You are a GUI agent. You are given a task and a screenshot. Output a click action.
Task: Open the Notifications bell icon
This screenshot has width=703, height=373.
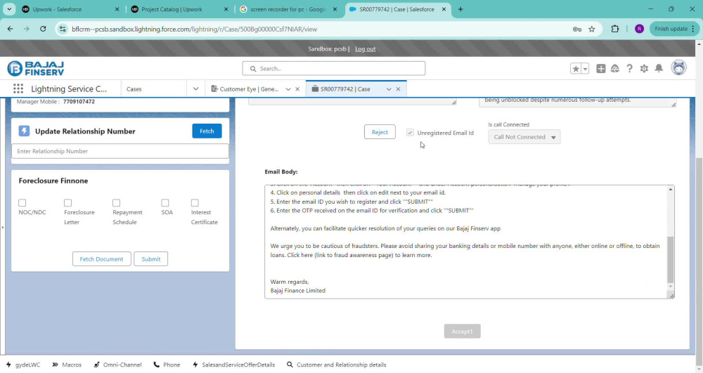click(x=659, y=69)
